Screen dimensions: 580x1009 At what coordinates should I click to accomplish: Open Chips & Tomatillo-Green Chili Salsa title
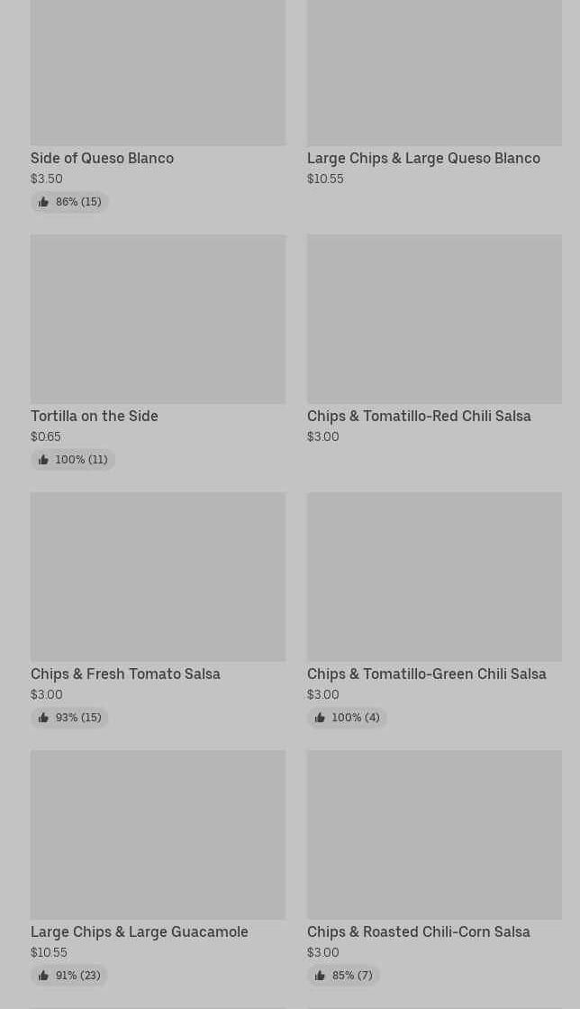pos(426,674)
